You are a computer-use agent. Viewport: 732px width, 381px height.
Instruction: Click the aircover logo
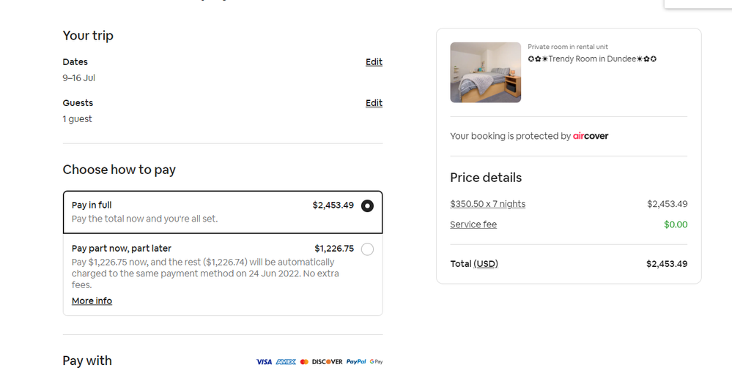click(x=591, y=136)
